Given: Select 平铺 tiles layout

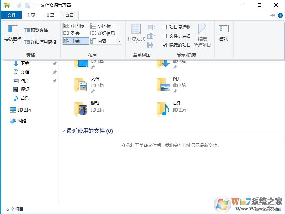Looking at the screenshot, I should pos(76,41).
